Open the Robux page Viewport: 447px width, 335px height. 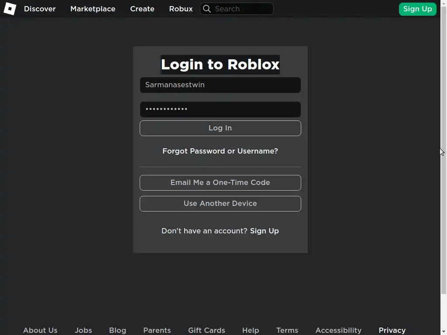click(181, 9)
